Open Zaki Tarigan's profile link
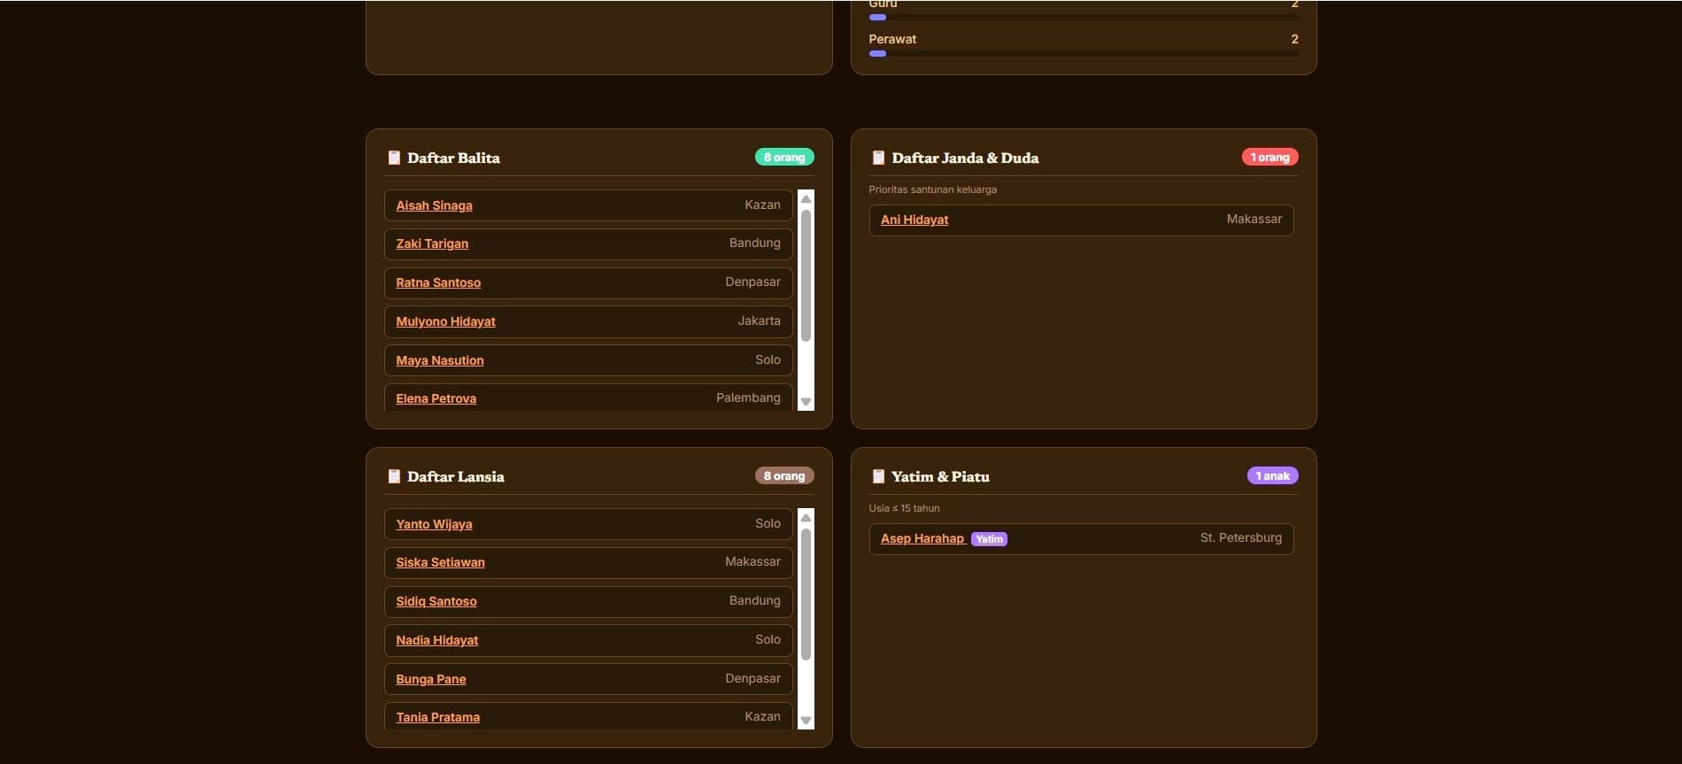Screen dimensions: 1682x764 pyautogui.click(x=432, y=243)
